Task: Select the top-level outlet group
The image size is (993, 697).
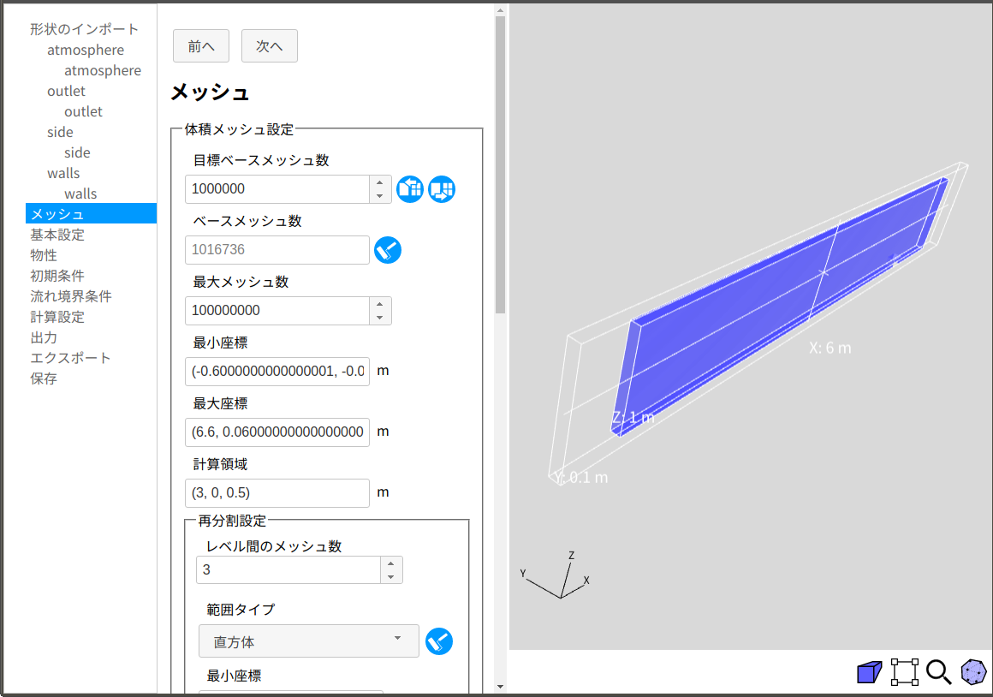Action: tap(66, 92)
